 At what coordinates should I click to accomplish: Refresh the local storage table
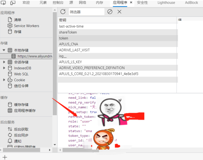pyautogui.click(x=63, y=12)
